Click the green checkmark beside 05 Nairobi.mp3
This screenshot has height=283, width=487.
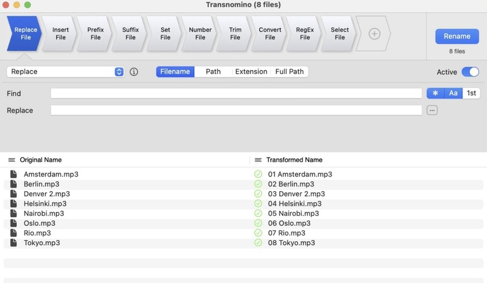258,214
